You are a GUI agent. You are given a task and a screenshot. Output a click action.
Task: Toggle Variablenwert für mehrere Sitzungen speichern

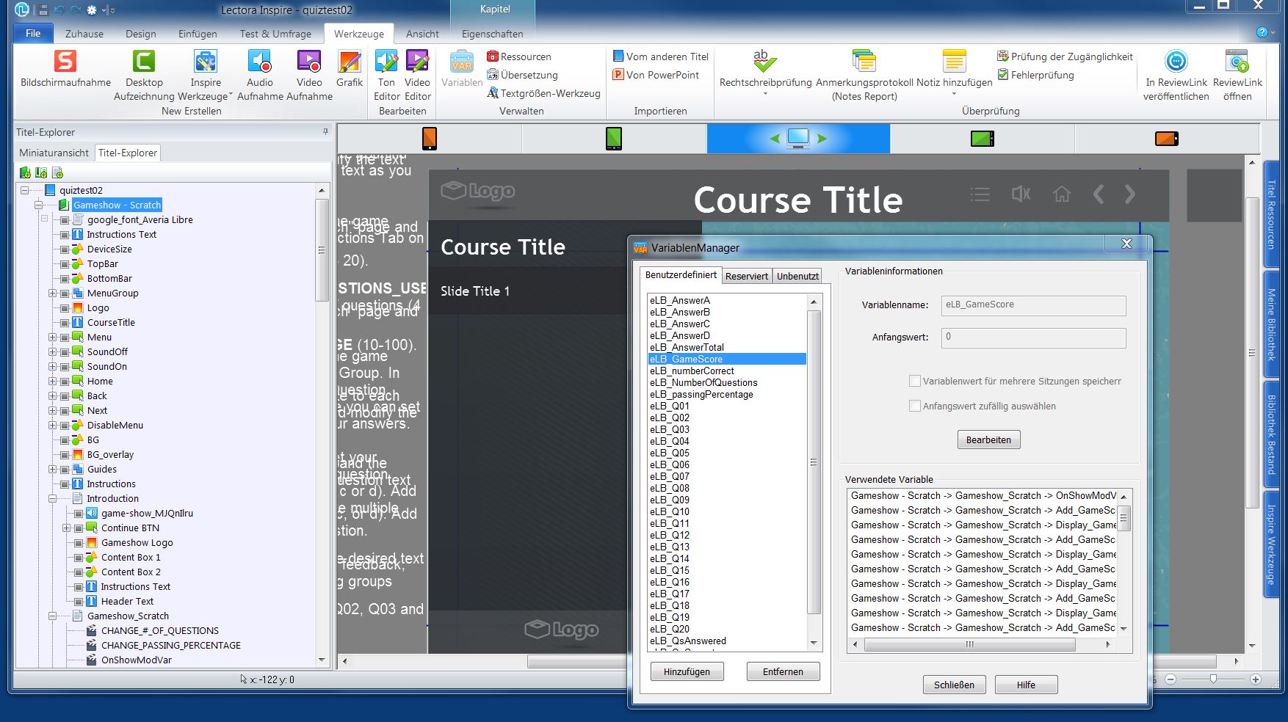click(x=915, y=381)
